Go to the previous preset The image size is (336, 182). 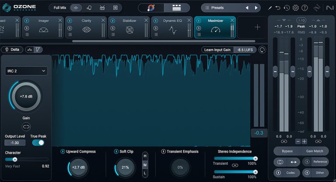(247, 8)
